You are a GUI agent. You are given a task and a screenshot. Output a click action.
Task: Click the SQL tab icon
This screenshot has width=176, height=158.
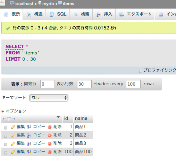[x=52, y=15]
